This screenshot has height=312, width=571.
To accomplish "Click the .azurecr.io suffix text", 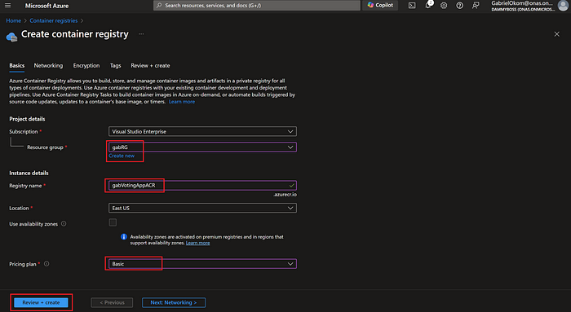I will 285,195.
